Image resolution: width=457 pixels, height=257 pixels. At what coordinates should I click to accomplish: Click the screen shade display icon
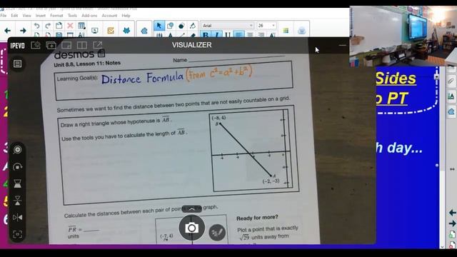coord(95,30)
